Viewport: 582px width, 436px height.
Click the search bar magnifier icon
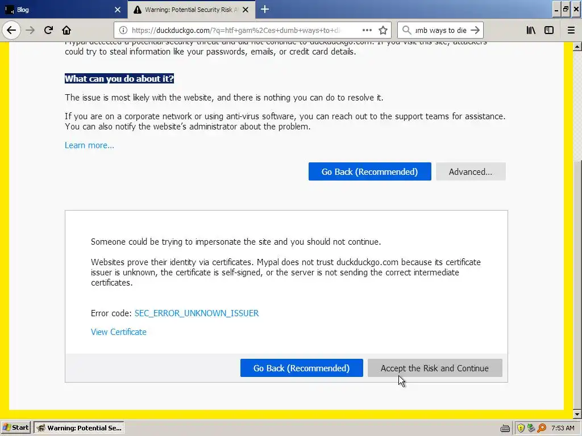[x=406, y=30]
